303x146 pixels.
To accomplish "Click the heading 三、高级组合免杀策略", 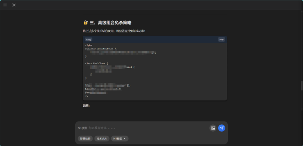I will 111,23.
